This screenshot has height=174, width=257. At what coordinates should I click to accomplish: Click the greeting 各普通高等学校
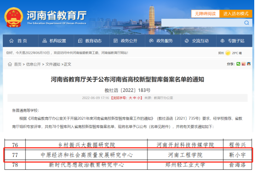(25, 111)
